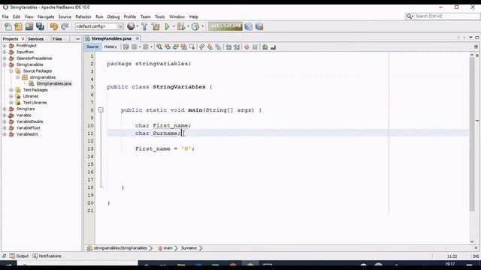Click the New File toolbar icon

[x=8, y=27]
